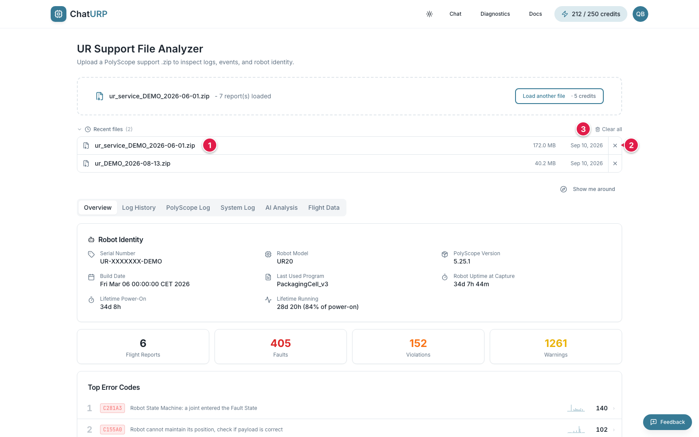Open the Chat page in navigation

pyautogui.click(x=455, y=14)
